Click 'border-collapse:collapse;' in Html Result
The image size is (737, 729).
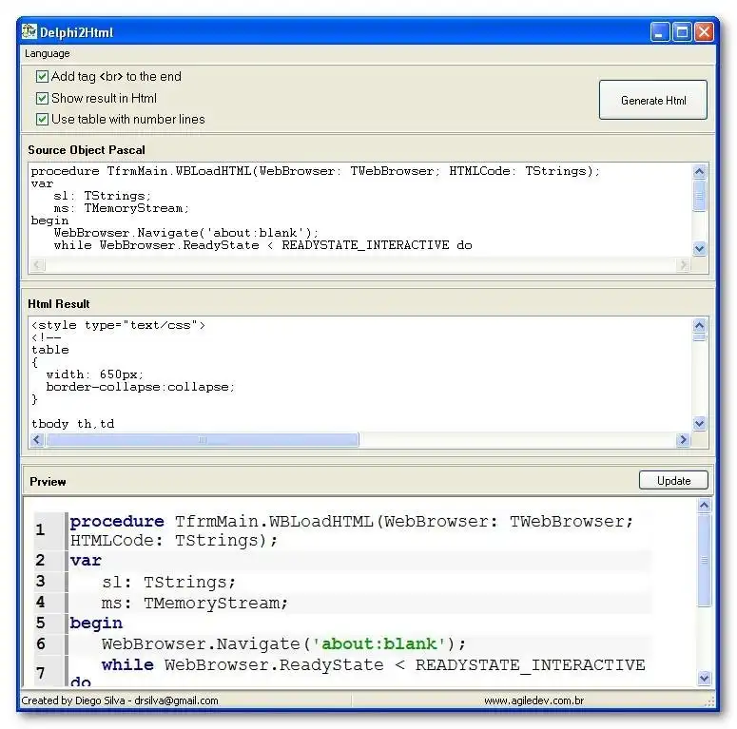click(140, 387)
